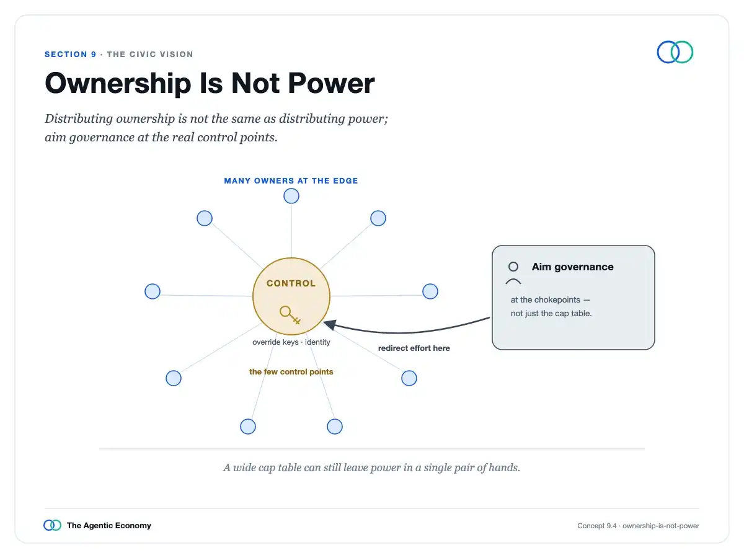This screenshot has width=744, height=558.
Task: Click Concept 9.4 ownership-is-not-power footer text
Action: point(639,526)
